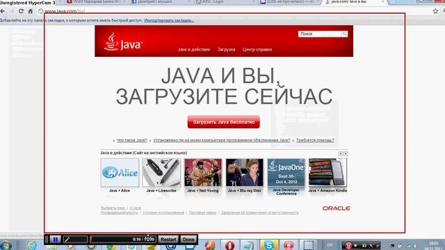The width and height of the screenshot is (445, 250).
Task: Open the Центр справки menu item
Action: tap(257, 49)
